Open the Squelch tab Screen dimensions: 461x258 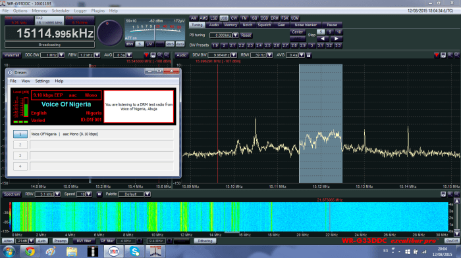pyautogui.click(x=264, y=25)
